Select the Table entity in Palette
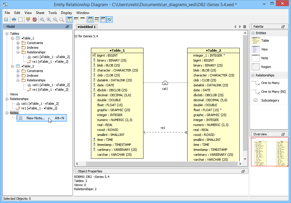Screen dimensions: 291x203 click(x=265, y=41)
